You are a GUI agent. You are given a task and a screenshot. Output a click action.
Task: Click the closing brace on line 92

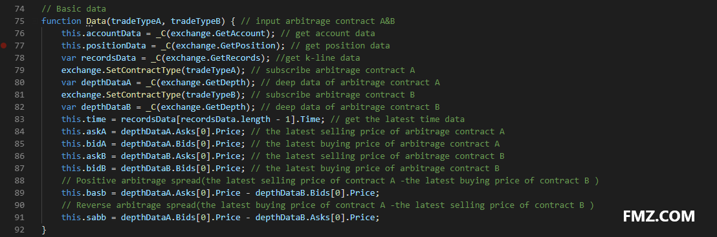coord(44,230)
